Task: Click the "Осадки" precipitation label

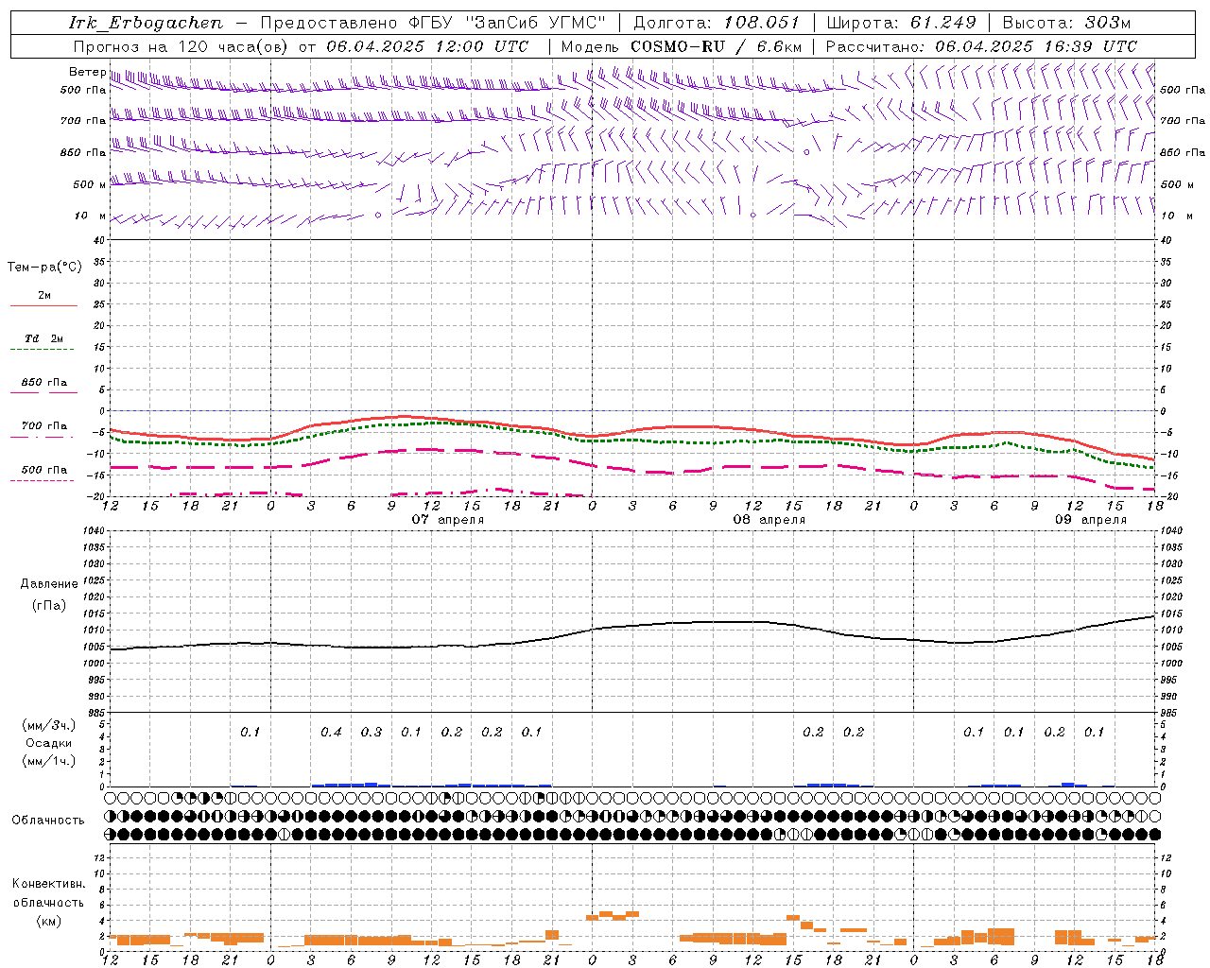Action: click(x=49, y=743)
